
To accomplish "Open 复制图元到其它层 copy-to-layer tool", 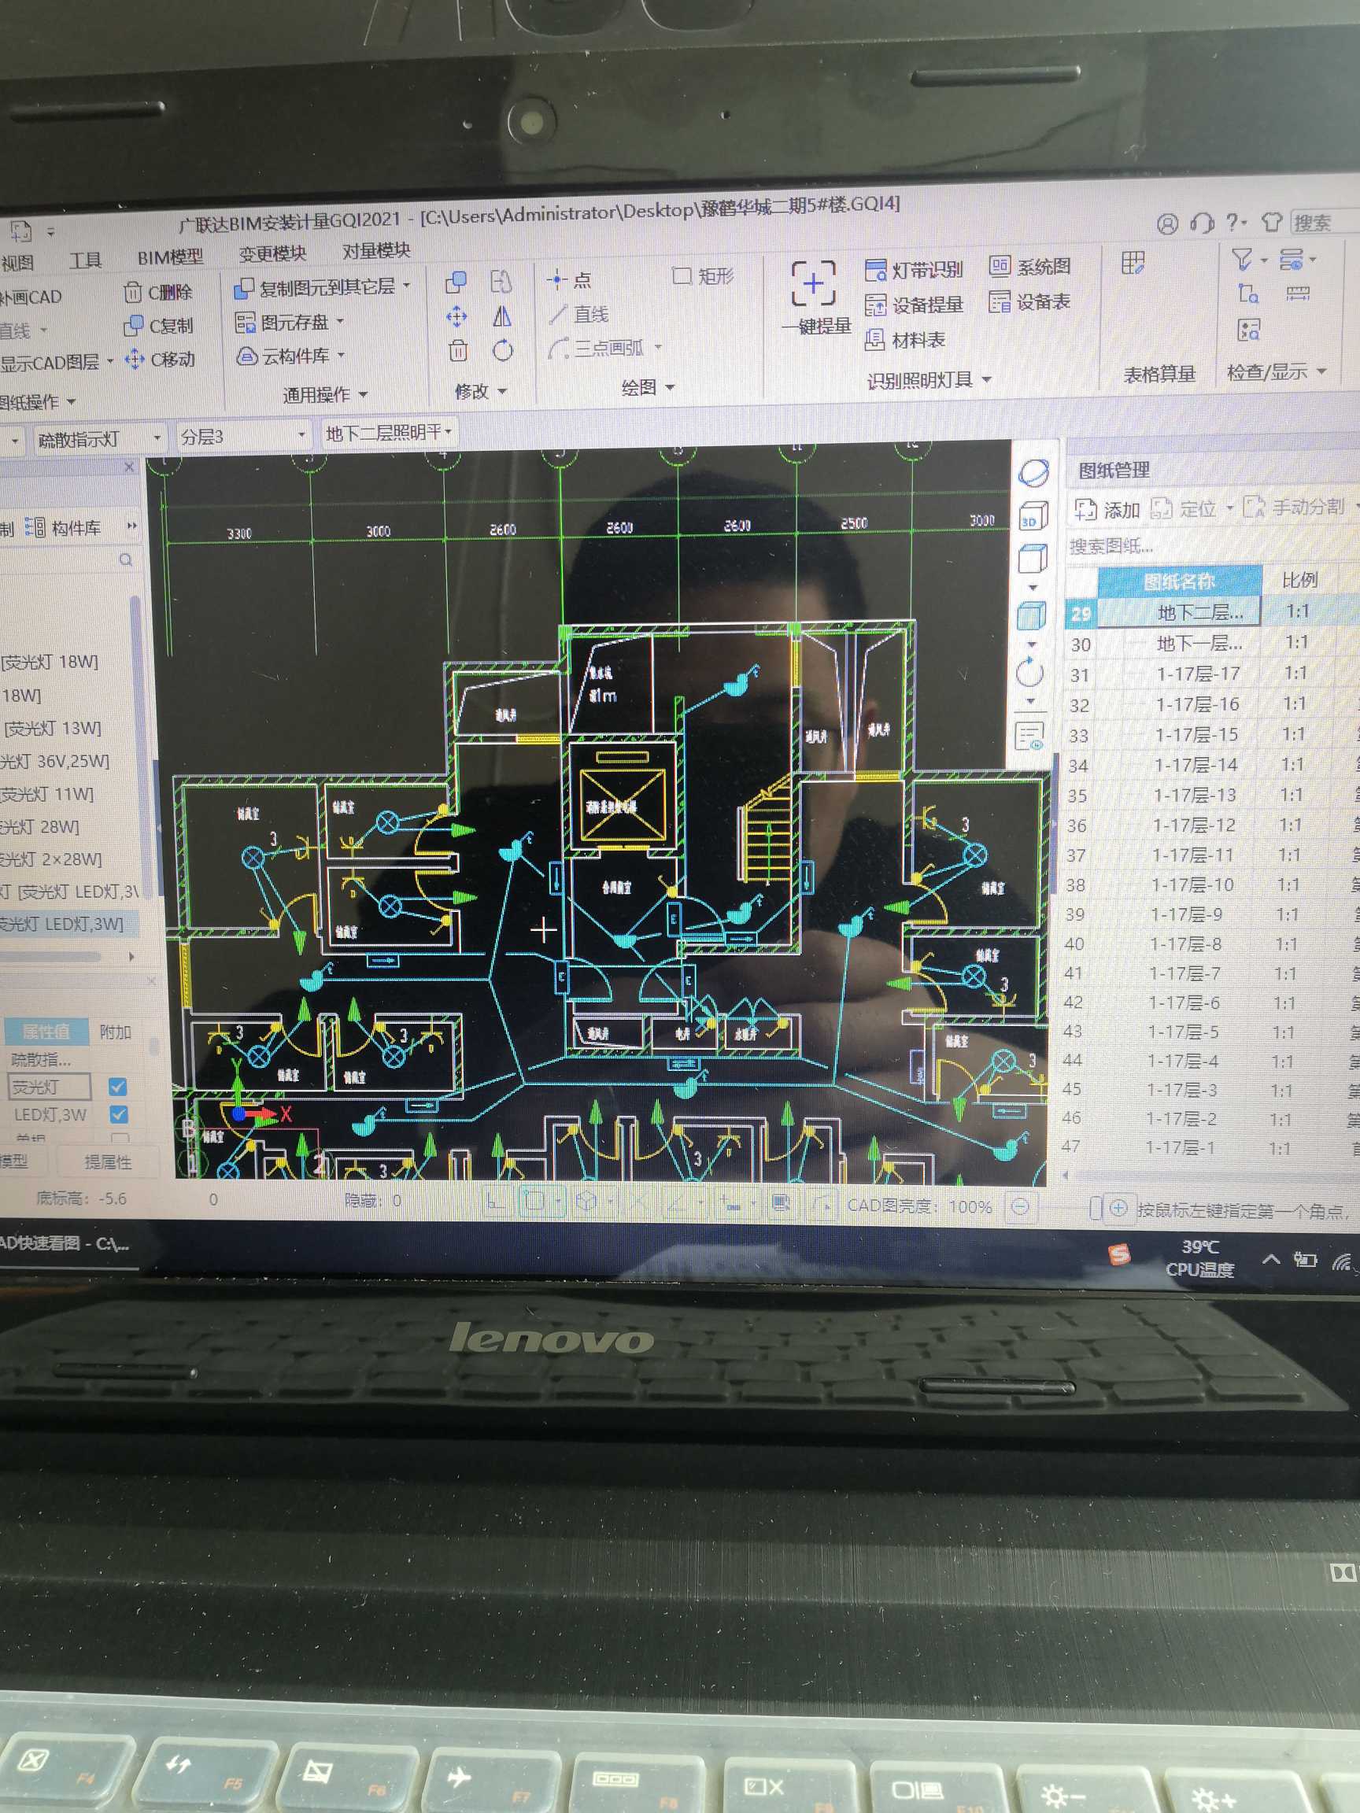I will click(x=321, y=287).
